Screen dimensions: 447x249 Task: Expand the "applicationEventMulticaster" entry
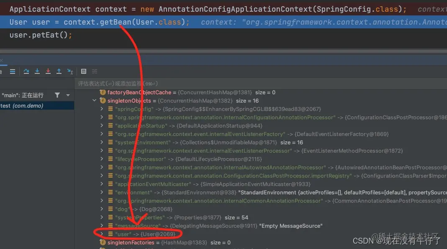(102, 184)
